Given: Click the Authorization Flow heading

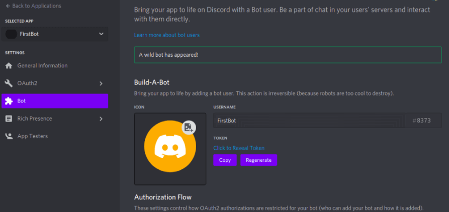Looking at the screenshot, I should (x=162, y=197).
